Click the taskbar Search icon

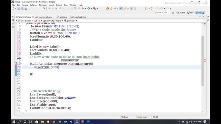tap(19, 122)
